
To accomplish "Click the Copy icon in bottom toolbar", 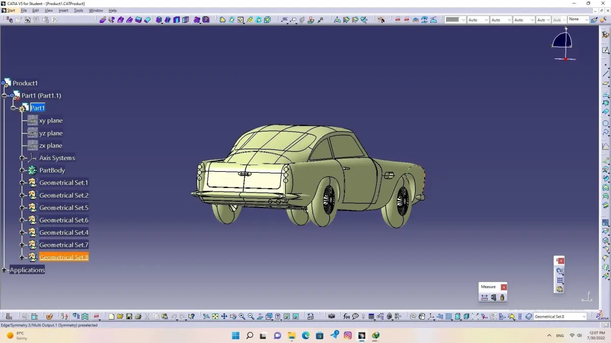I will [x=156, y=316].
